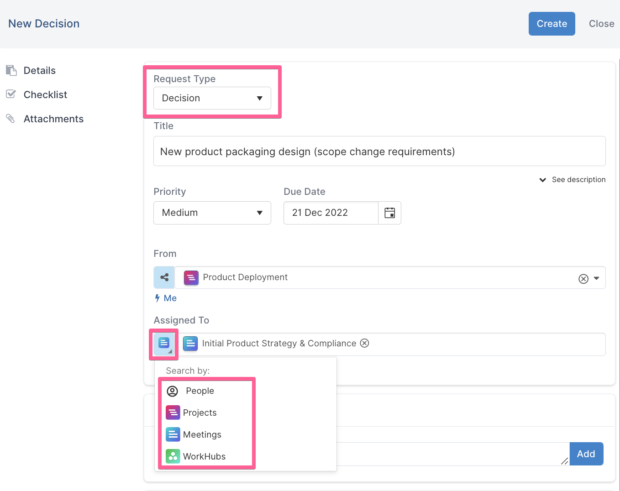Choose Meetings in Search by list
This screenshot has height=491, width=620.
pyautogui.click(x=202, y=435)
